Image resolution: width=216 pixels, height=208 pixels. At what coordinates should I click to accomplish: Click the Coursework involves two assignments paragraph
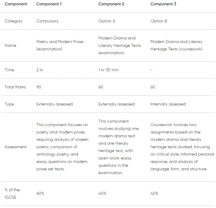point(182,147)
